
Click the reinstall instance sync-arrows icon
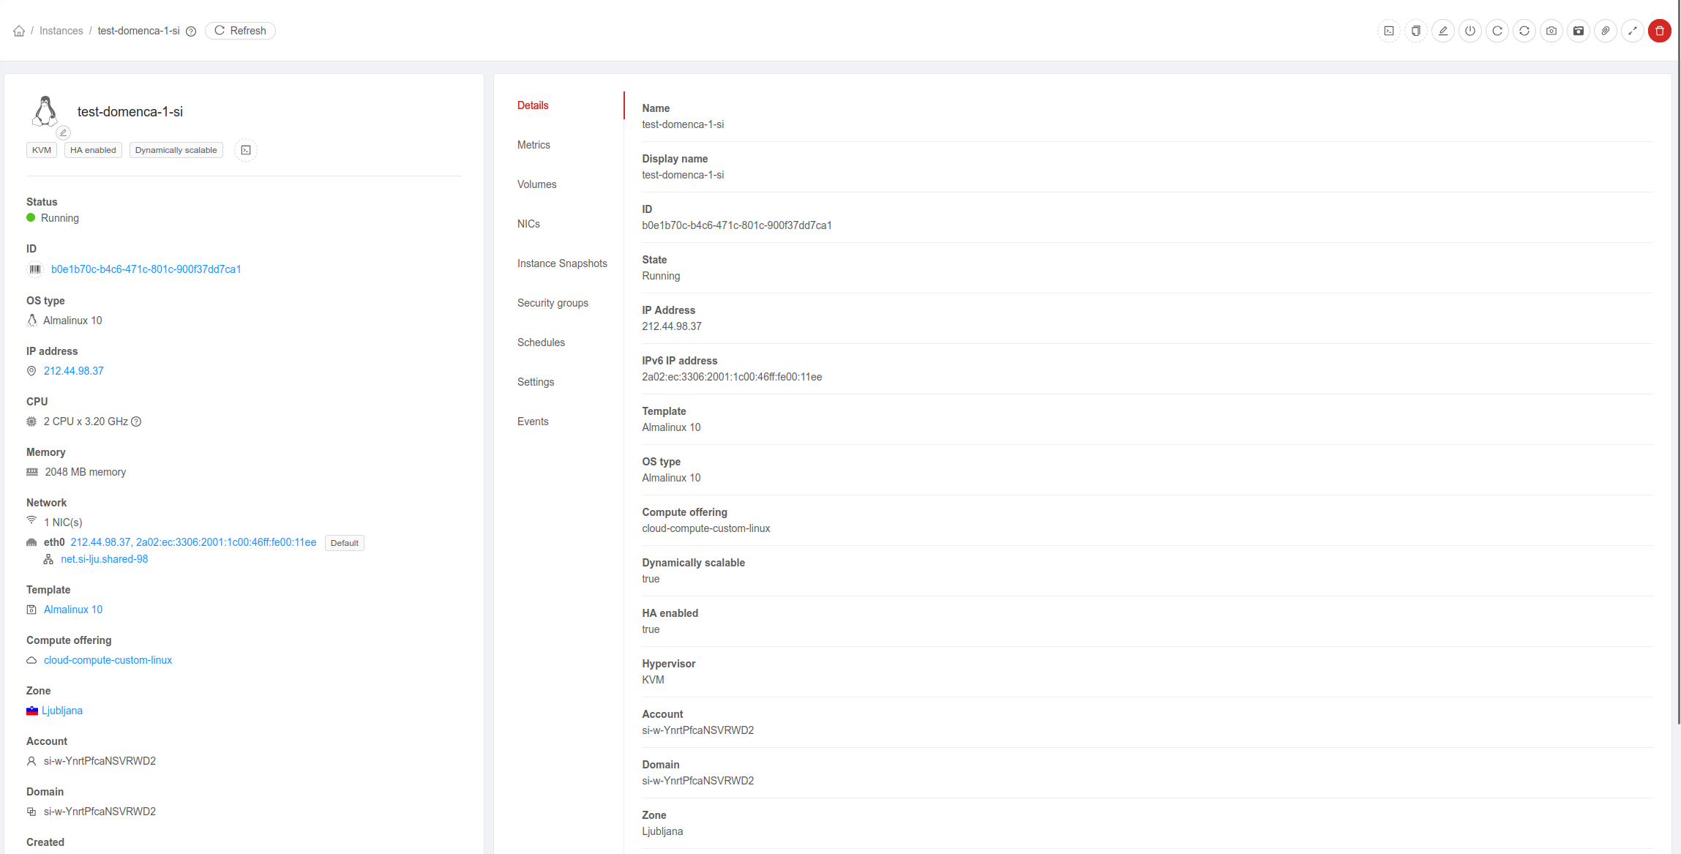click(1524, 31)
